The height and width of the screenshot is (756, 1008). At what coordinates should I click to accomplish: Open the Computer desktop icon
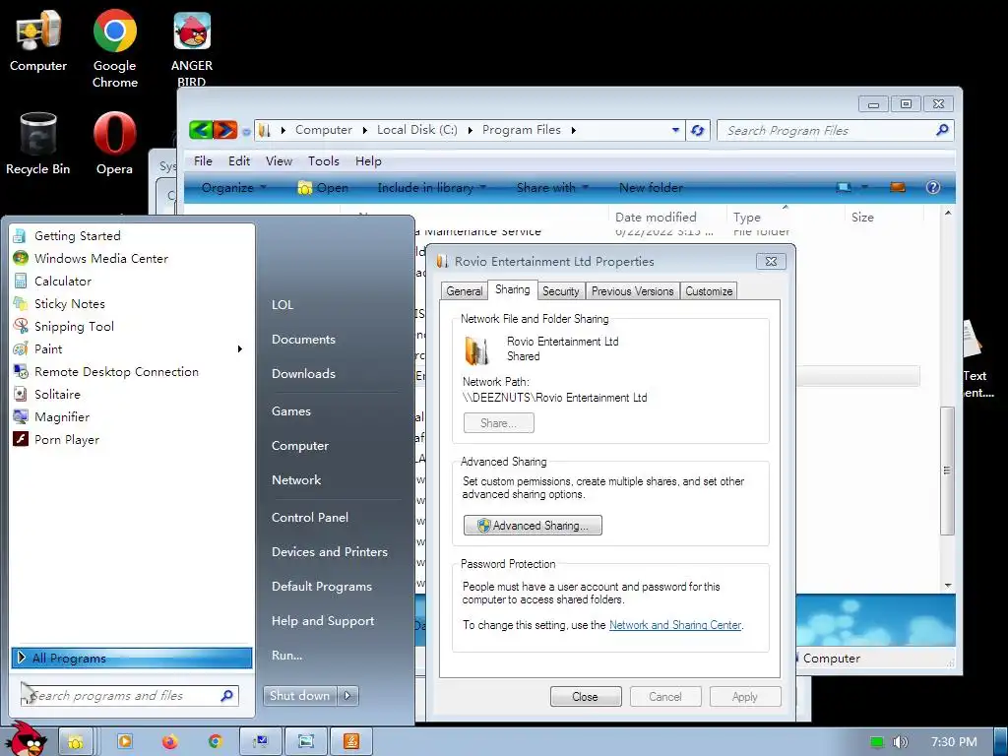coord(38,40)
